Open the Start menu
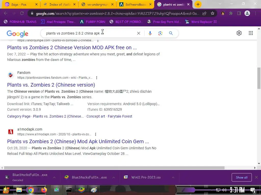This screenshot has height=195, width=261. 6,190
